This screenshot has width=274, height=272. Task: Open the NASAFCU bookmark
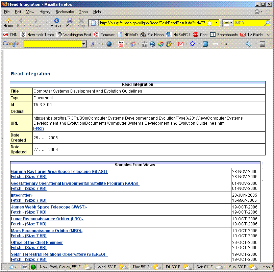[x=178, y=34]
